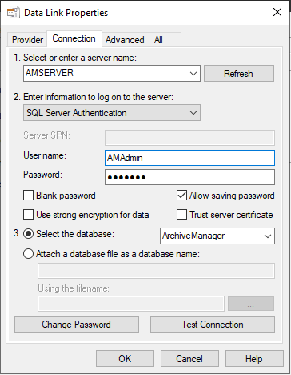
Task: Focus the User name field
Action: [x=189, y=158]
